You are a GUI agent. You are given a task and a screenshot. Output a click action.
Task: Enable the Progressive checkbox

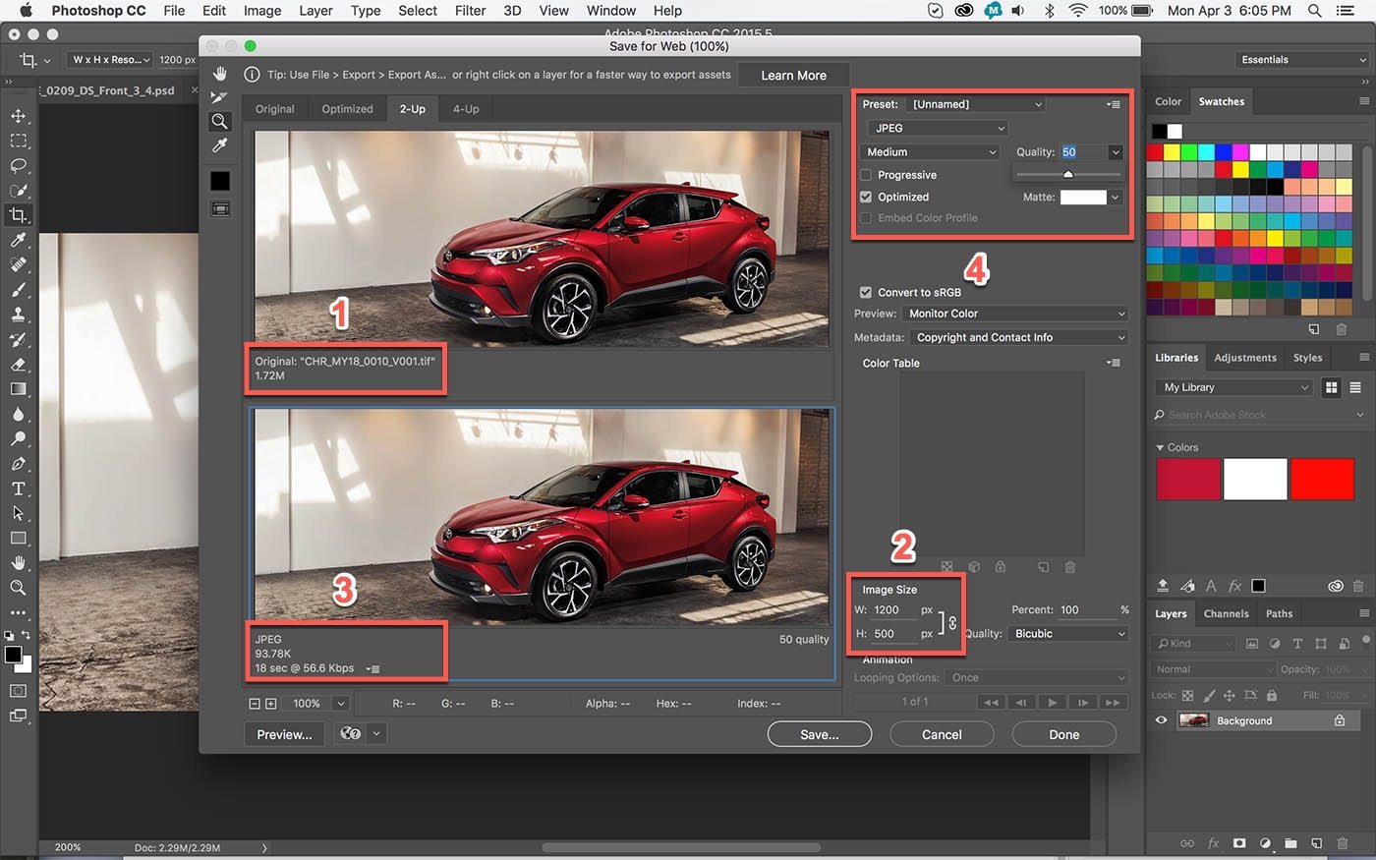click(x=866, y=175)
